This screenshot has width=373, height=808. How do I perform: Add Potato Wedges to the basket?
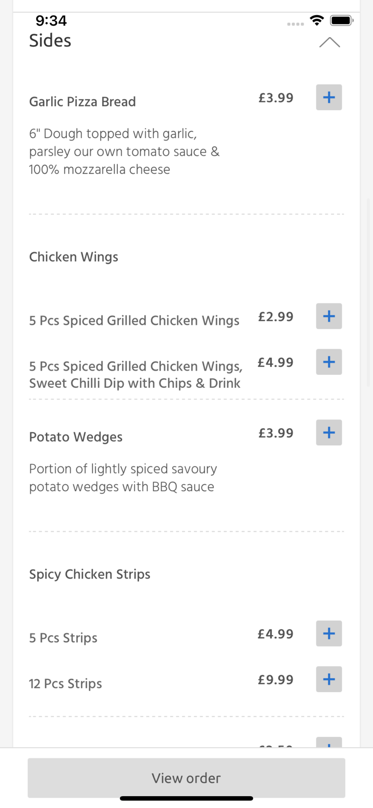click(329, 432)
